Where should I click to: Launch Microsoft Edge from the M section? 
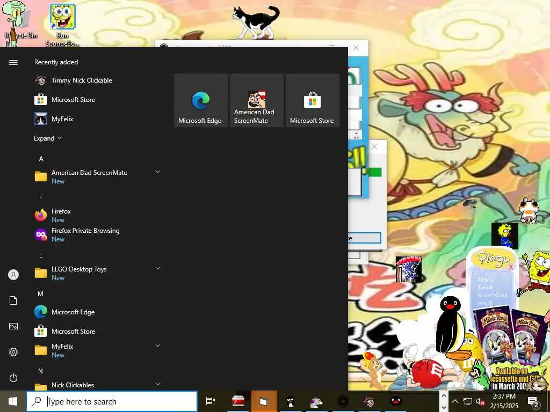point(97,312)
